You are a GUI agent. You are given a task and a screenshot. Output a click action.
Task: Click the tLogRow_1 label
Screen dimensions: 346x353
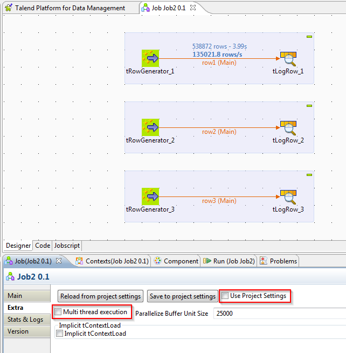pos(288,71)
